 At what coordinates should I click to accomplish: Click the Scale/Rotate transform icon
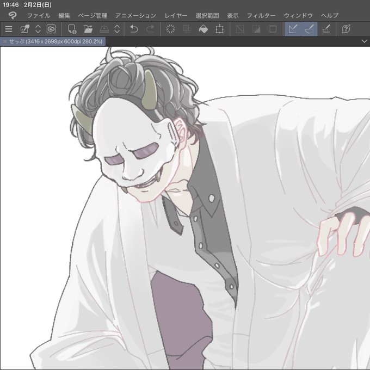click(219, 29)
